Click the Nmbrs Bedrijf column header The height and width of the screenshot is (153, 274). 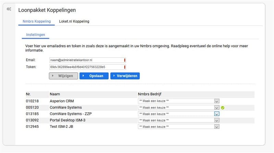[150, 94]
